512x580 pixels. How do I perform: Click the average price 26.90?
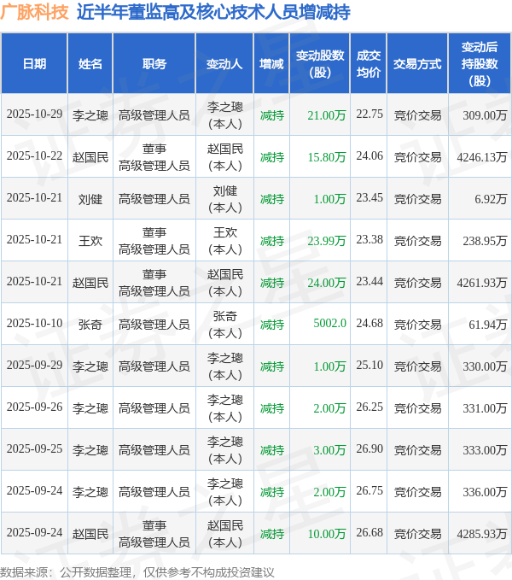point(369,448)
